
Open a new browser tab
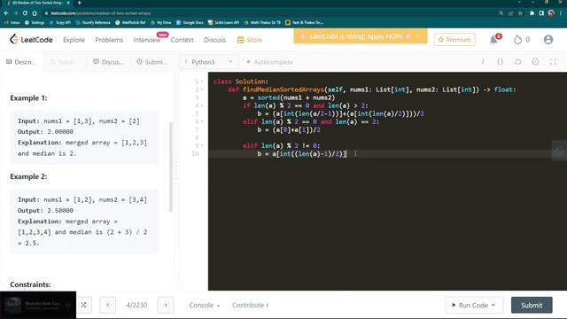(79, 3)
